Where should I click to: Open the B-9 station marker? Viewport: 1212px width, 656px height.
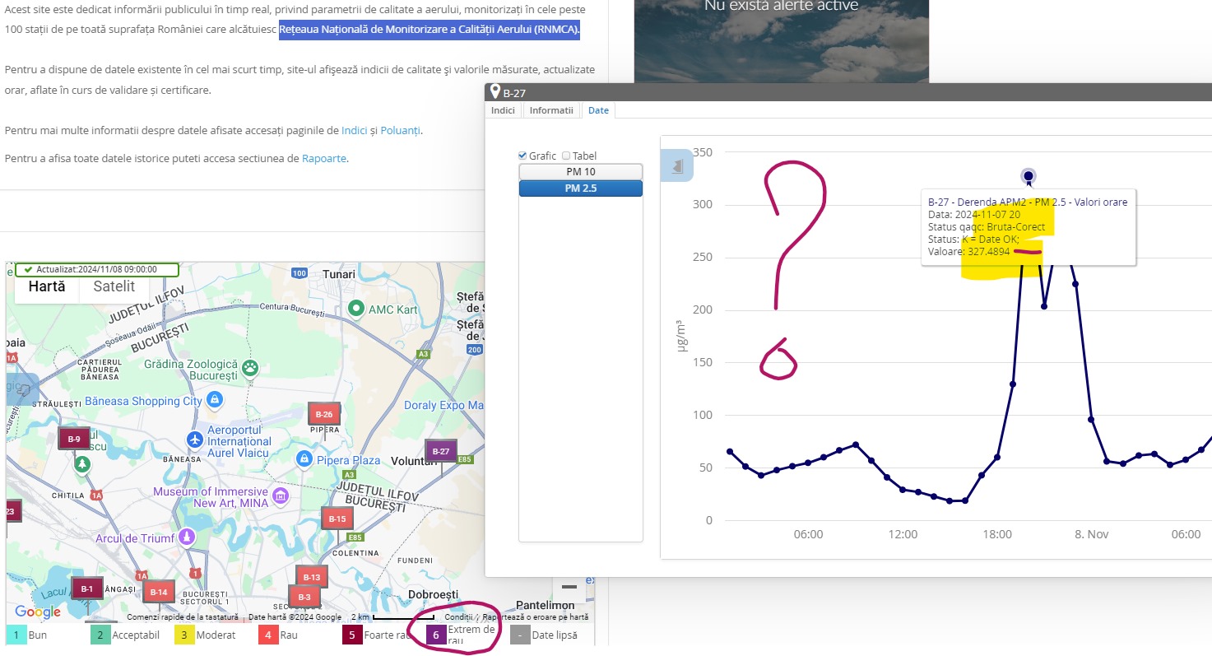click(x=74, y=439)
